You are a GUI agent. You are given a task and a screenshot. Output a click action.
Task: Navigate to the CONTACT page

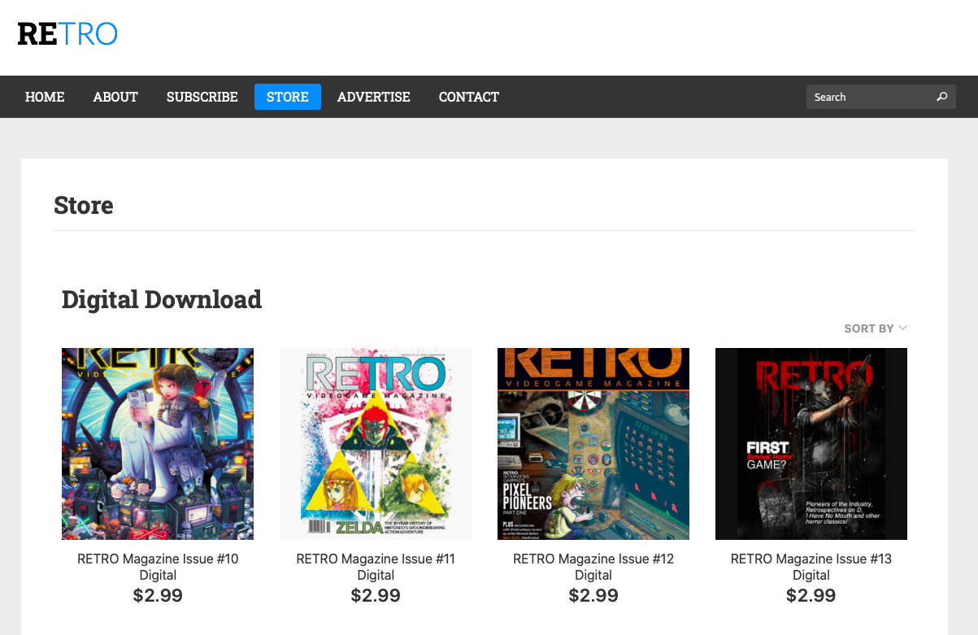click(469, 97)
